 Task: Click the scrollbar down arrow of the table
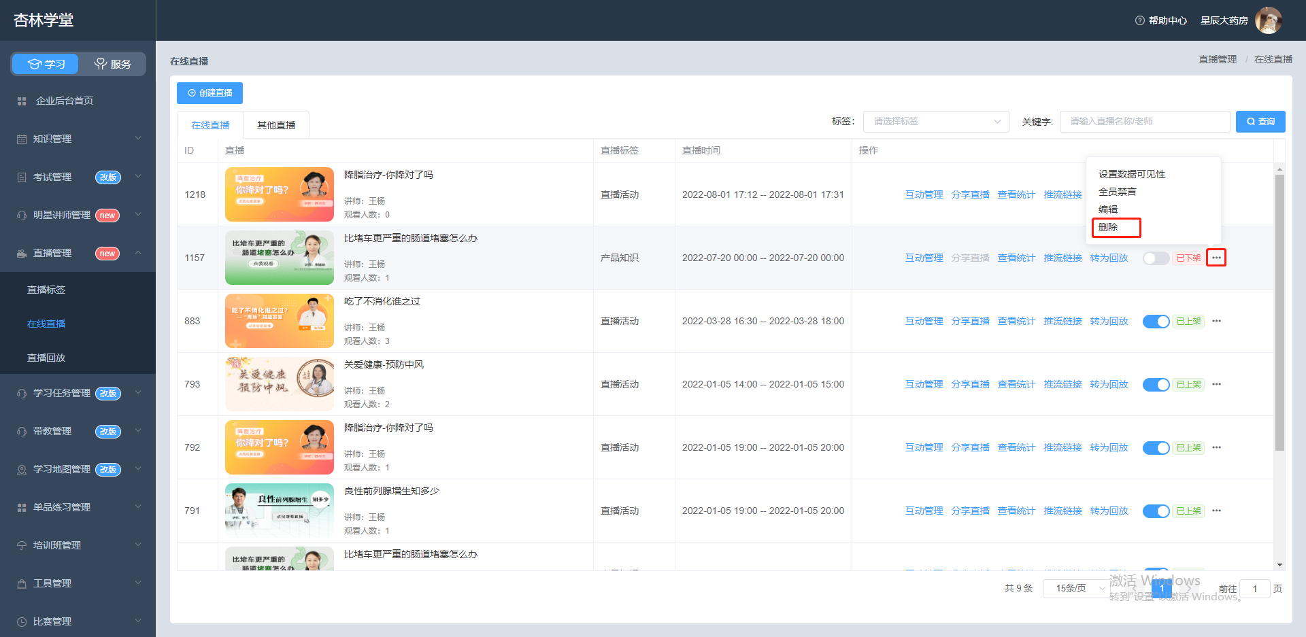point(1279,565)
